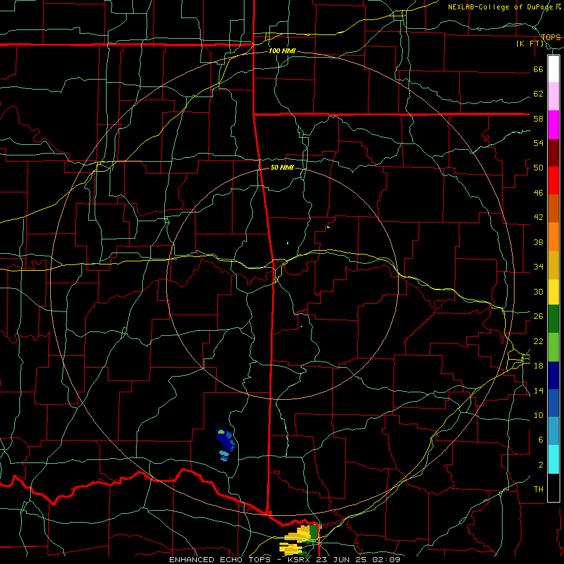The height and width of the screenshot is (564, 564).
Task: Pick the dark maroon legend swatch
Action: click(553, 153)
